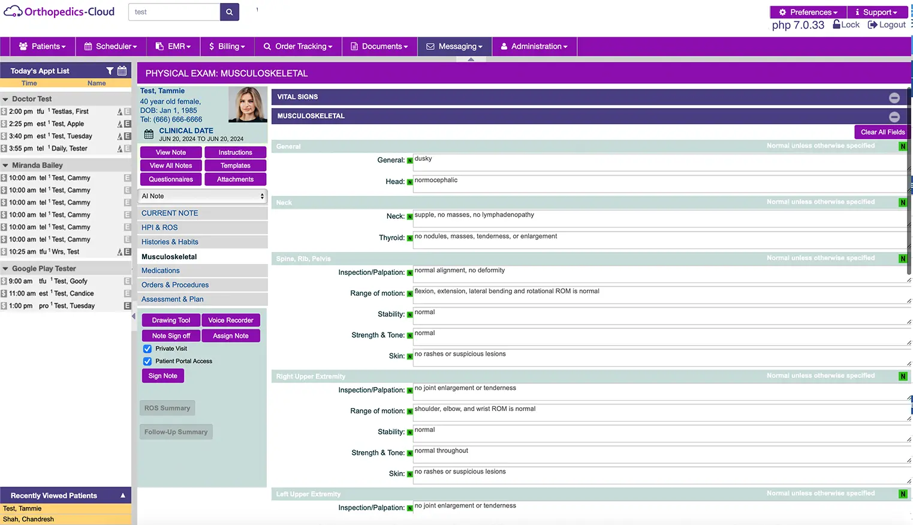
Task: Click the search magnifier button
Action: tap(229, 12)
